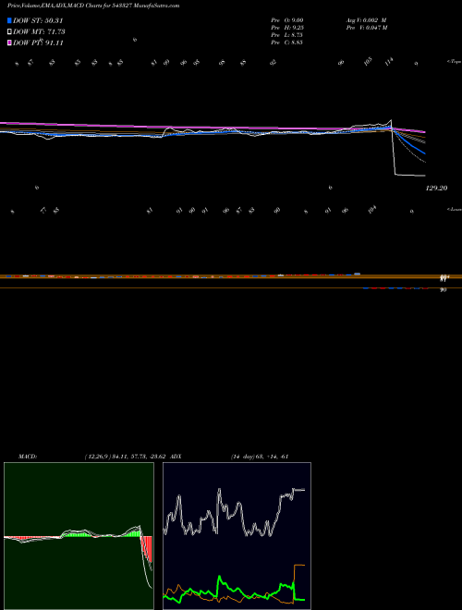Viewport: 462px width, 610px height.
Task: Click the ADX (14 day) values text
Action: click(260, 457)
